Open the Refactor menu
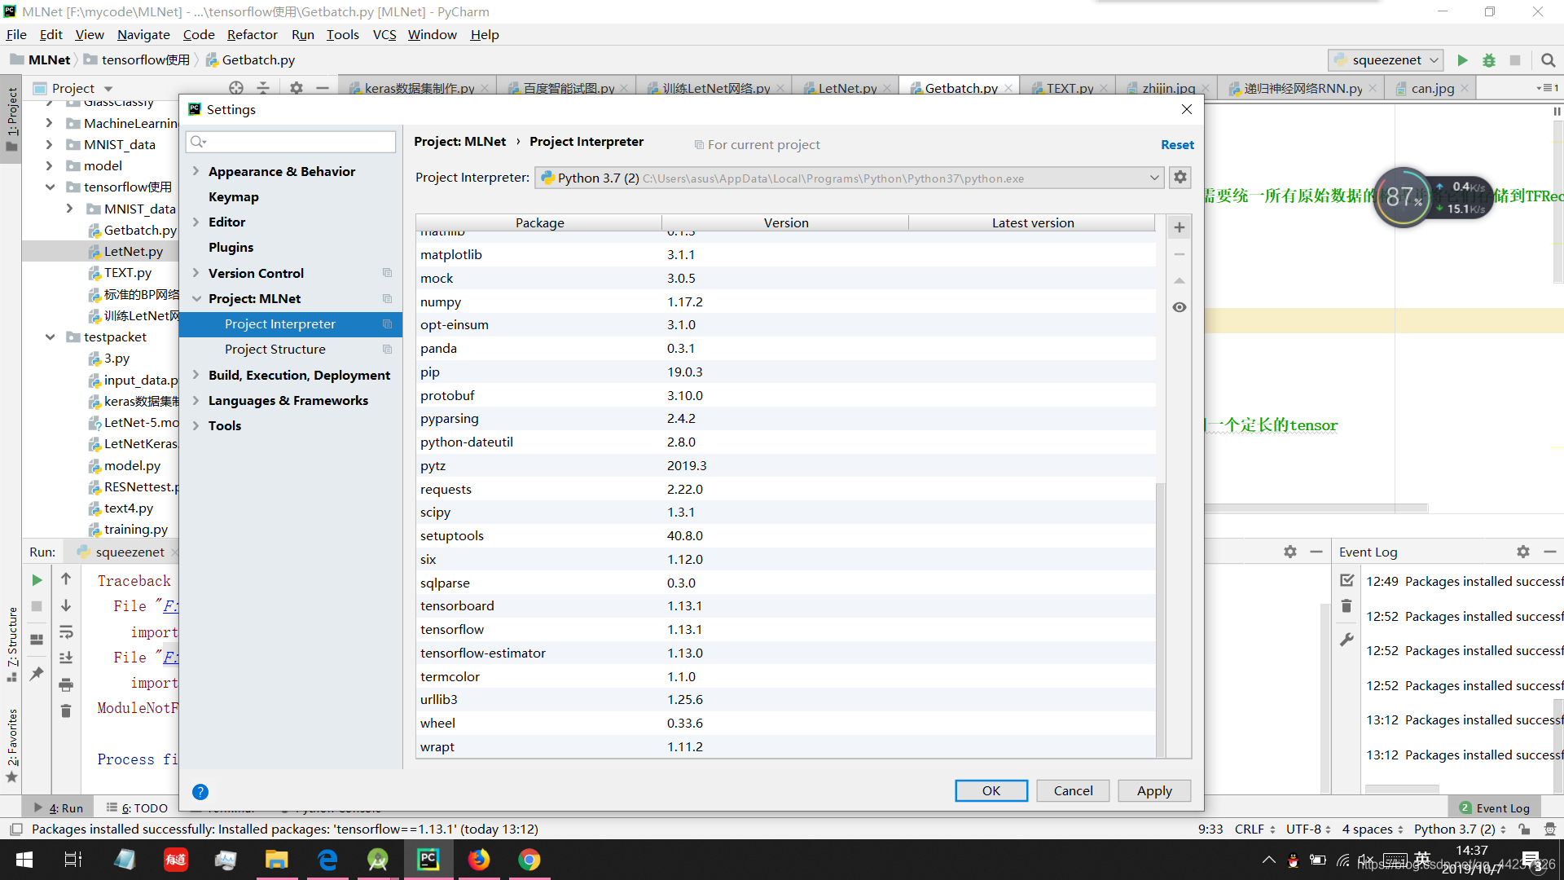The height and width of the screenshot is (880, 1564). (x=252, y=34)
